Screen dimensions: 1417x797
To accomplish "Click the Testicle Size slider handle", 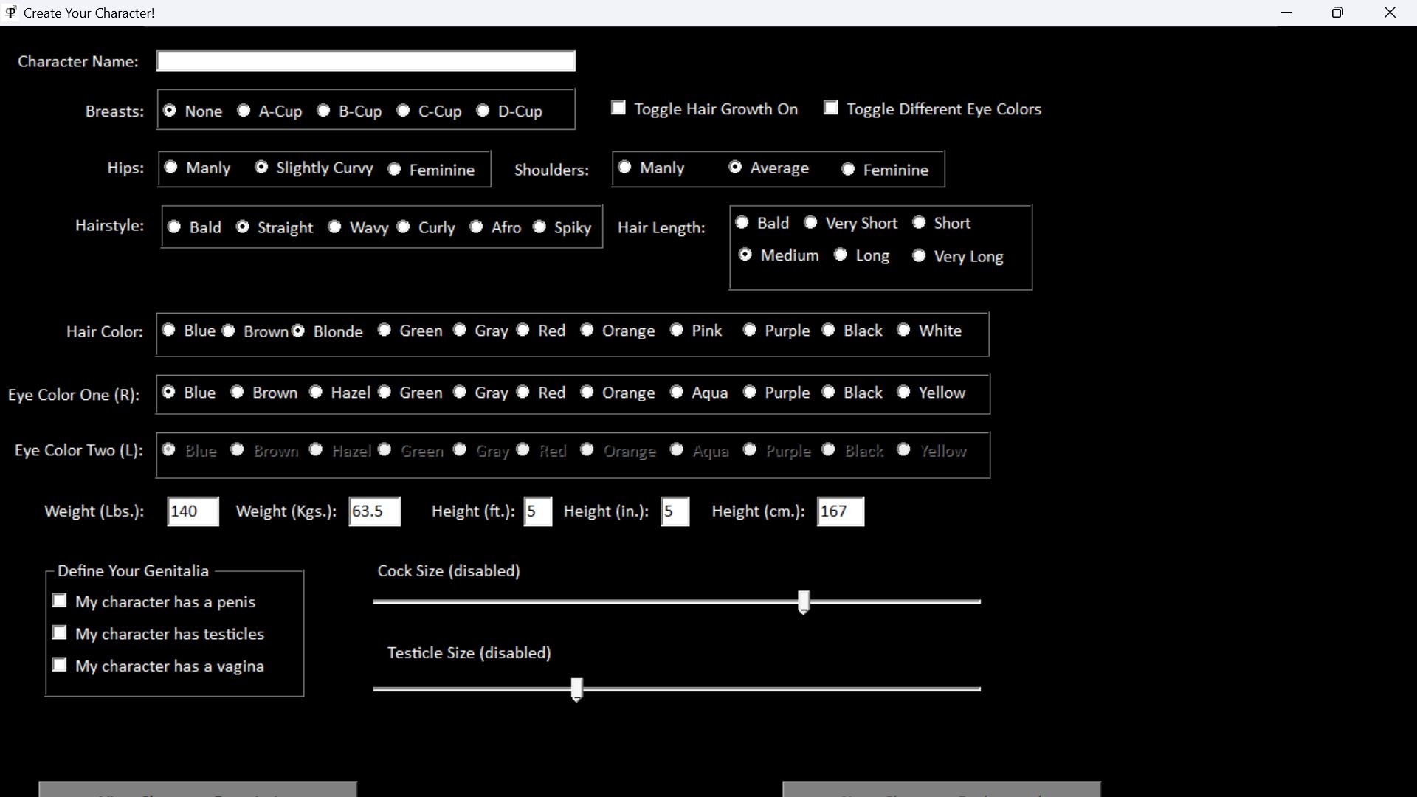I will (x=577, y=689).
